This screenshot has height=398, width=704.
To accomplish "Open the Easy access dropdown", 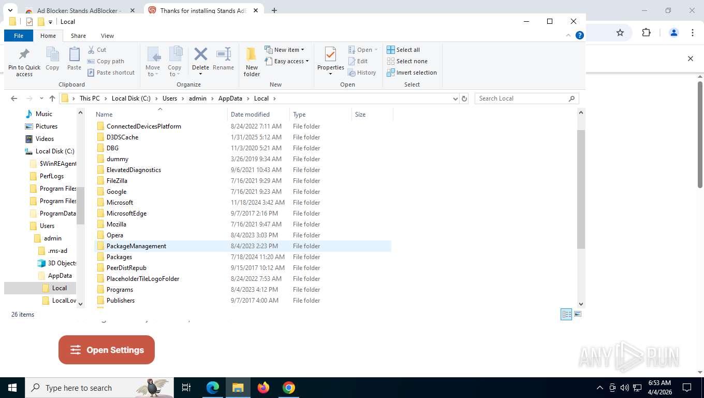I will click(x=286, y=61).
